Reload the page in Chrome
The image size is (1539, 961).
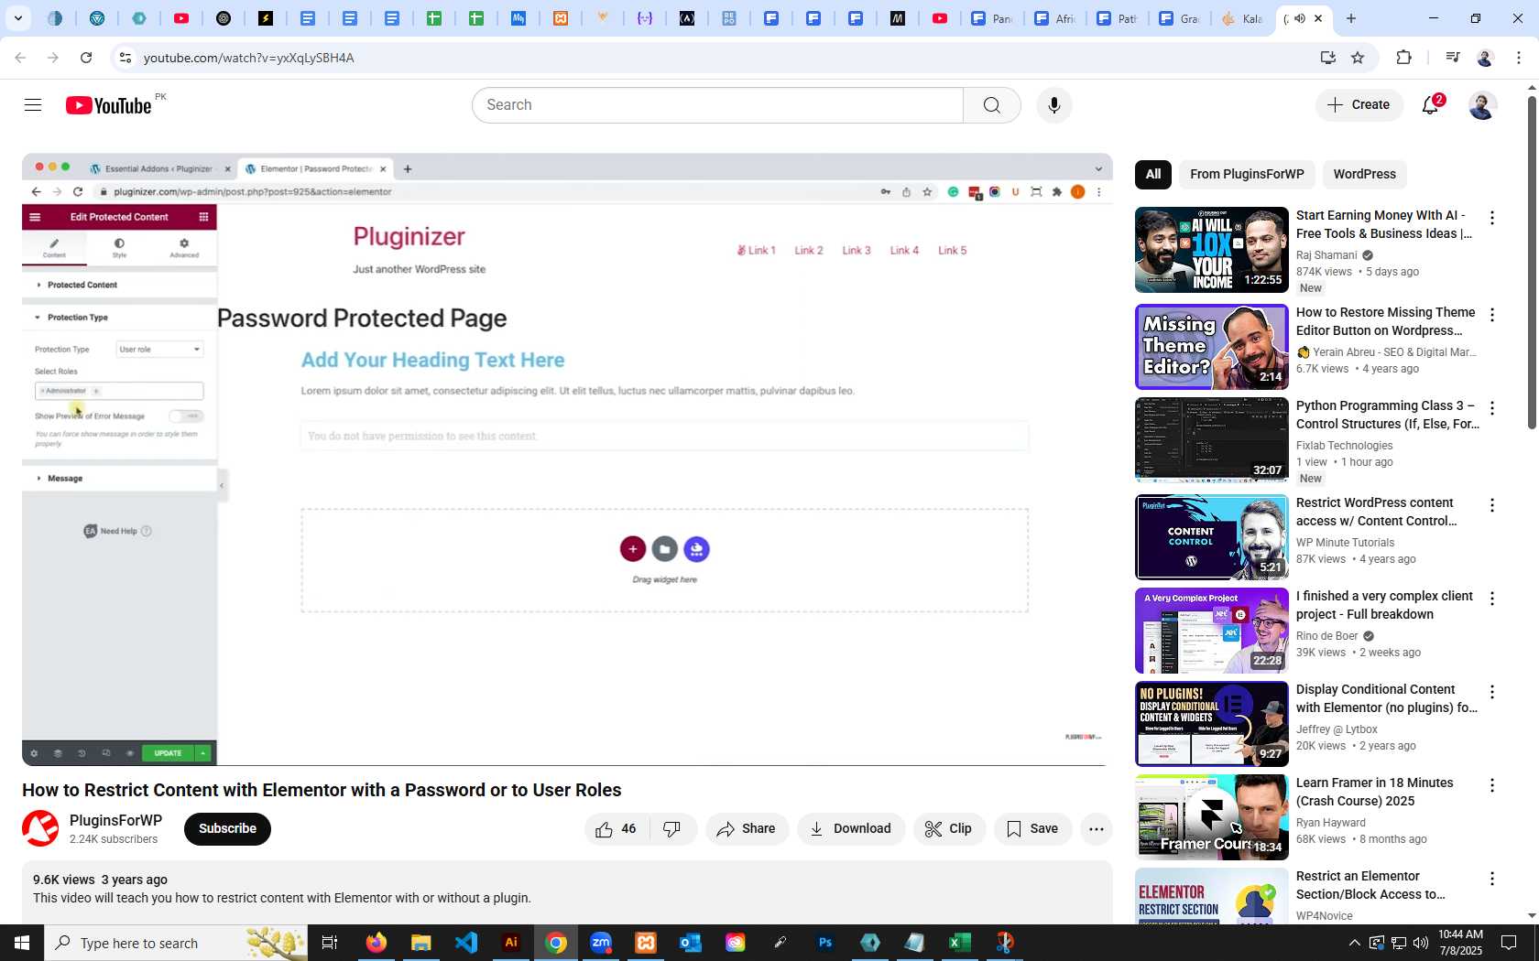pos(86,58)
